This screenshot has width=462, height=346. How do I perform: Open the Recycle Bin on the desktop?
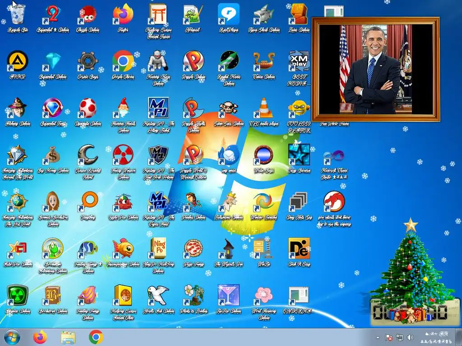[x=18, y=15]
